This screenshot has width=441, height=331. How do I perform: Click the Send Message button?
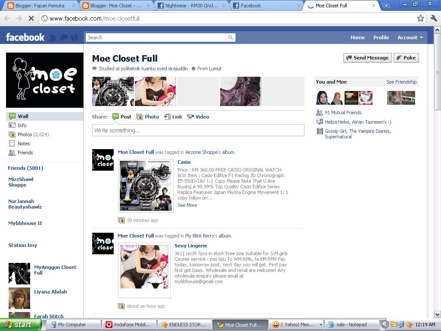(x=367, y=58)
